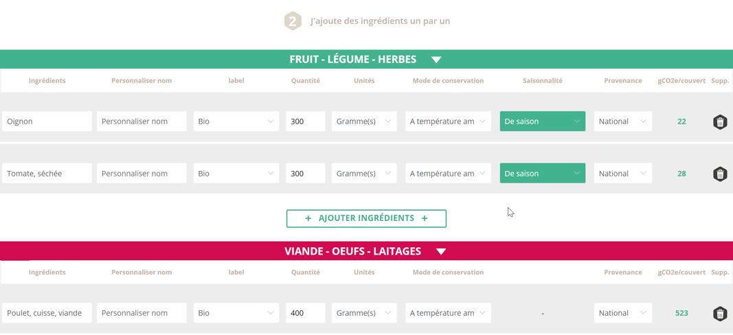Open the Provenance dropdown for Poulet

coord(622,313)
